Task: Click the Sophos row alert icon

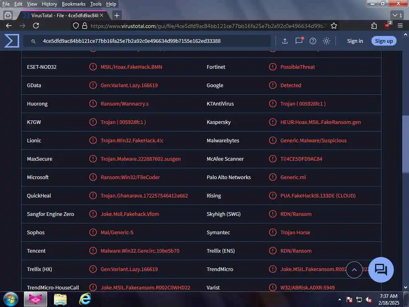Action: (x=93, y=232)
